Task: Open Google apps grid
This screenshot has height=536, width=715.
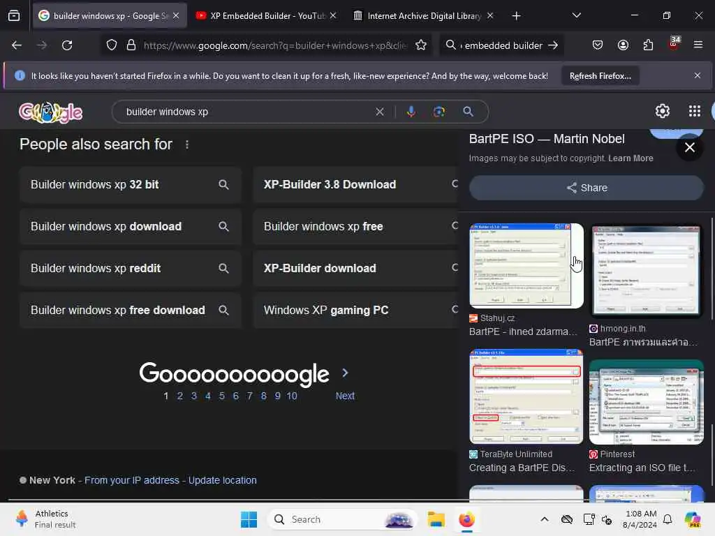Action: click(x=695, y=111)
